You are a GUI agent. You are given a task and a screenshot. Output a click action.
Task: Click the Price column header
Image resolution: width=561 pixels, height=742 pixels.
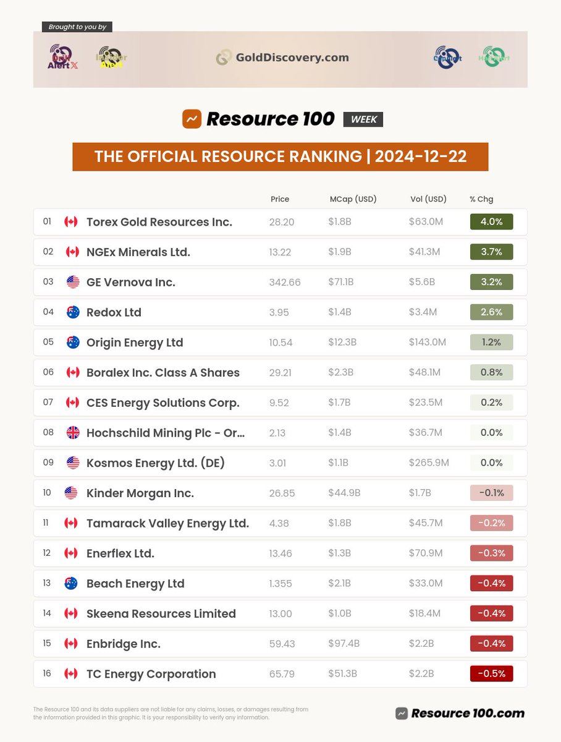280,199
